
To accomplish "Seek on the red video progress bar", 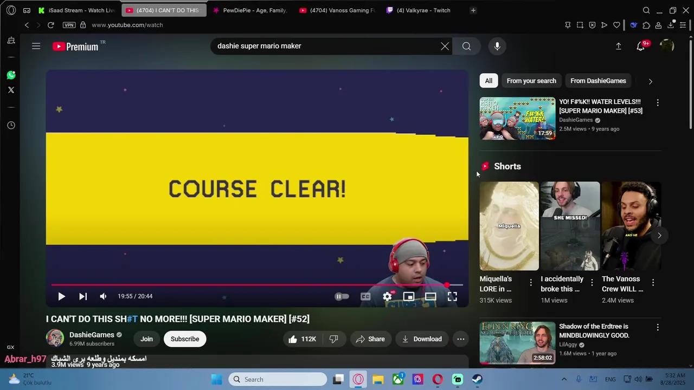I will [x=257, y=284].
